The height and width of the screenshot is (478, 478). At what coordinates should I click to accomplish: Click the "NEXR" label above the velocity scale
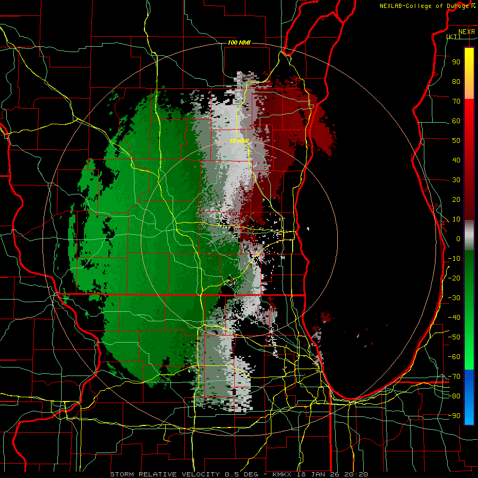pos(467,32)
